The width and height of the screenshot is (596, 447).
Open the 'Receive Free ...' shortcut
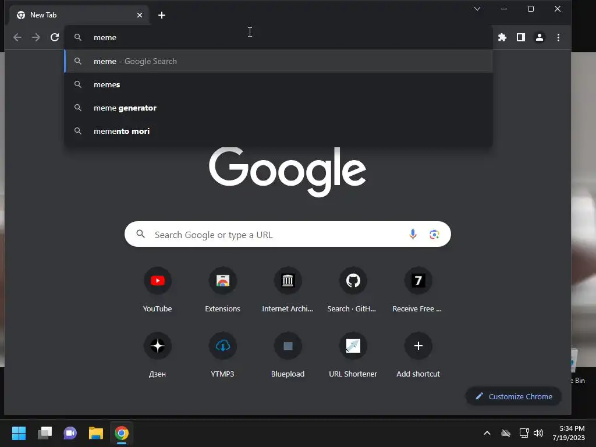coord(418,290)
